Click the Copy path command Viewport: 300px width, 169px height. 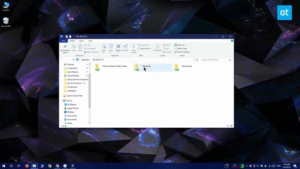(x=90, y=48)
